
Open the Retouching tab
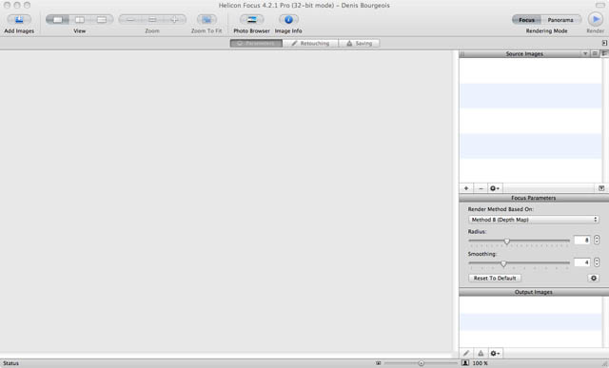tap(310, 44)
